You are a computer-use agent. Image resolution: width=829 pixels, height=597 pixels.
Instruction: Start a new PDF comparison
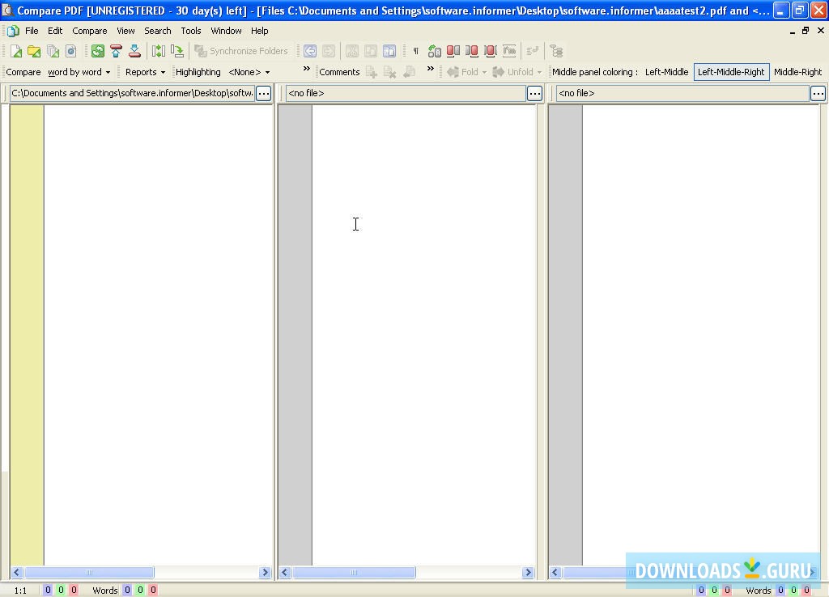[x=18, y=50]
